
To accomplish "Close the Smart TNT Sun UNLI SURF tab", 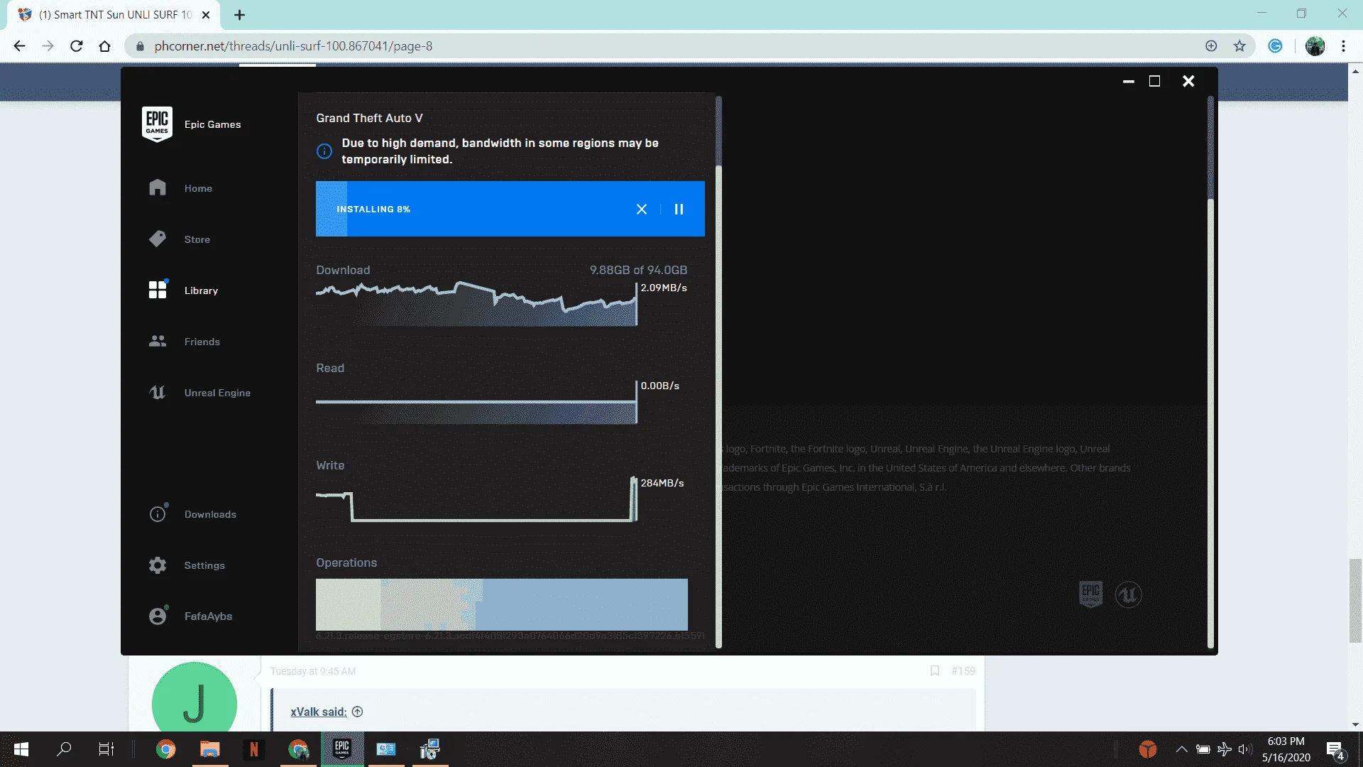I will click(x=206, y=15).
